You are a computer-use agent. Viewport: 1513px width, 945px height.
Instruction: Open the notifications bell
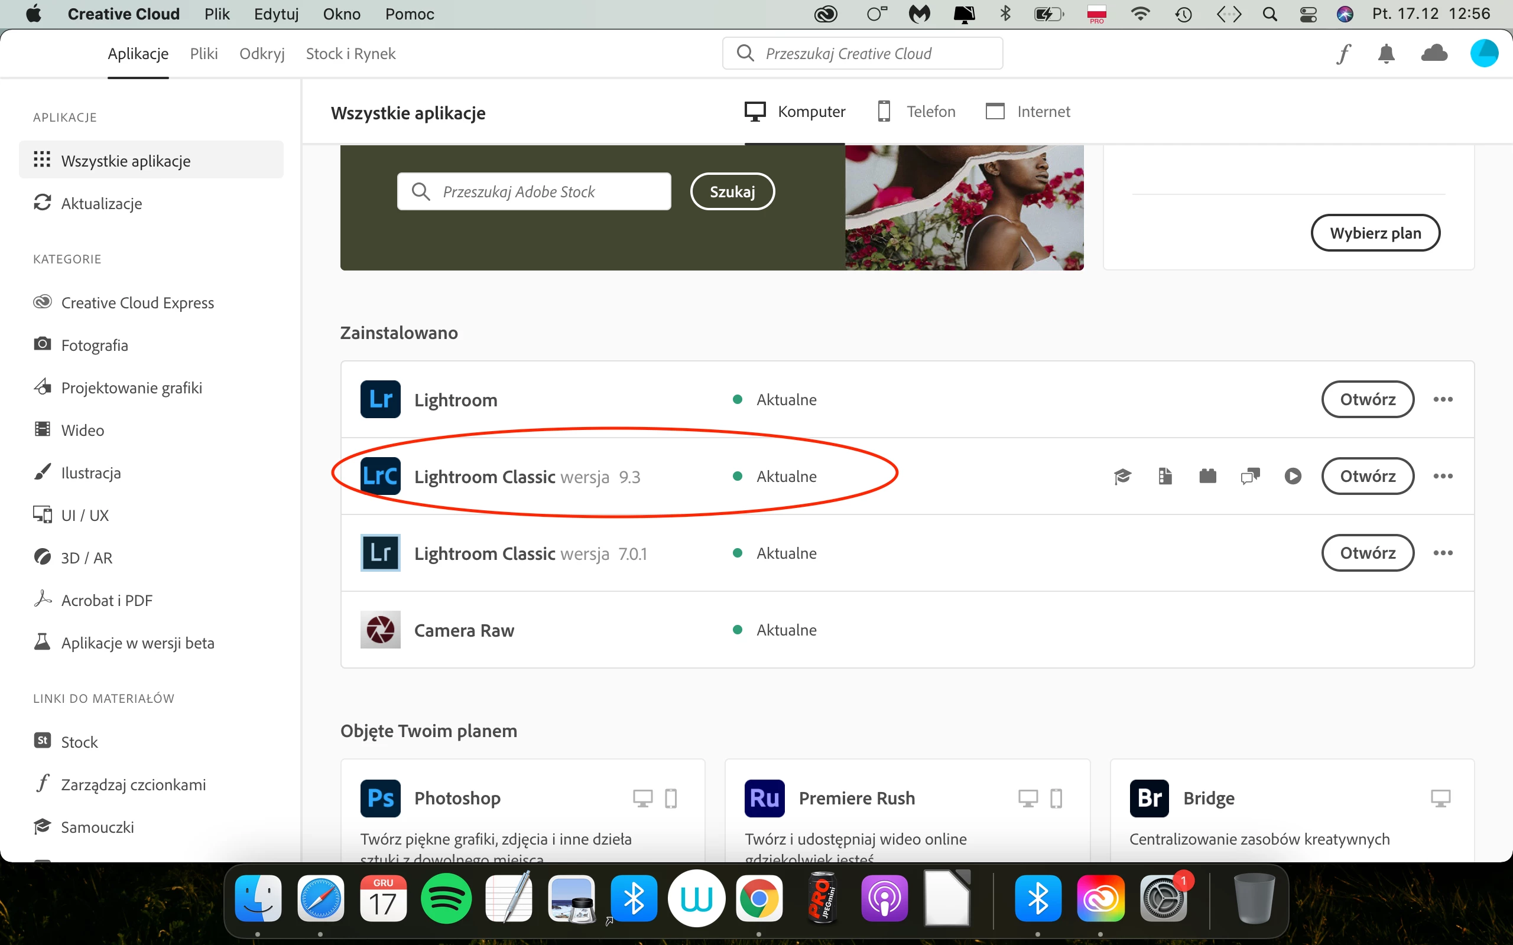[x=1386, y=54]
